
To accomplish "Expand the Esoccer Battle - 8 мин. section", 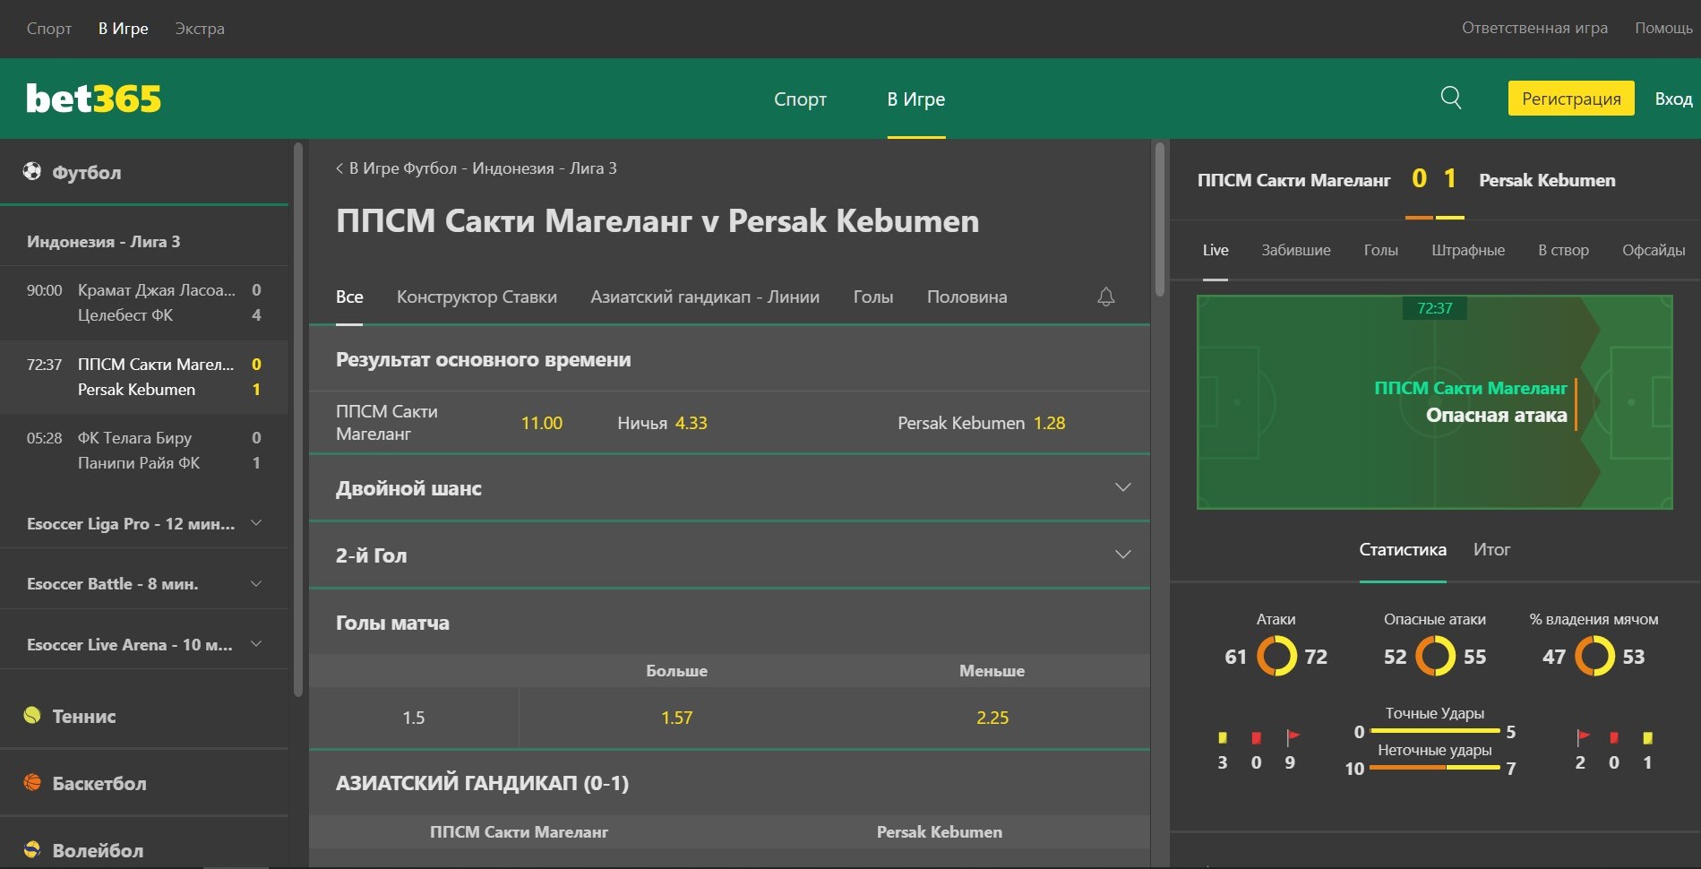I will [144, 583].
